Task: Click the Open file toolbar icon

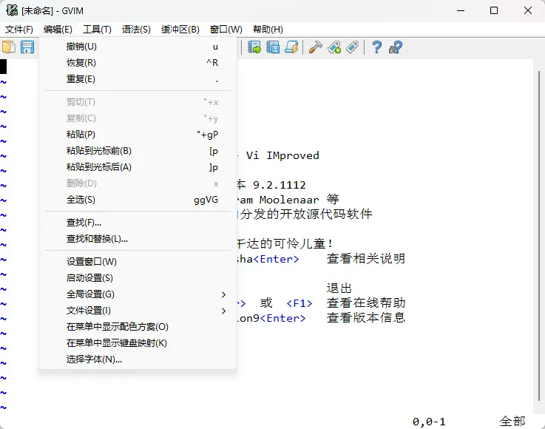Action: click(x=9, y=47)
